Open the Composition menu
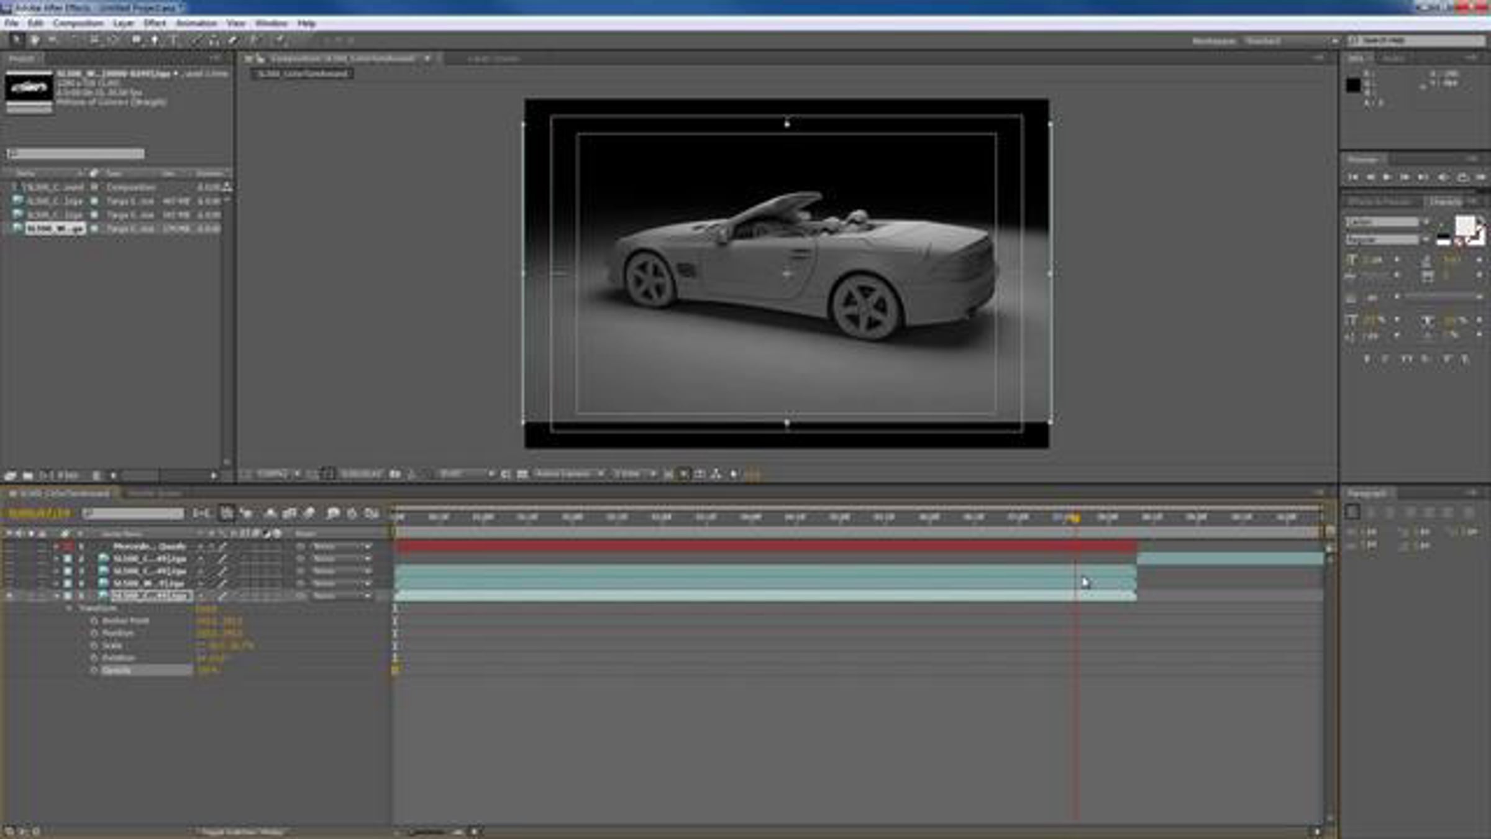 pyautogui.click(x=78, y=23)
